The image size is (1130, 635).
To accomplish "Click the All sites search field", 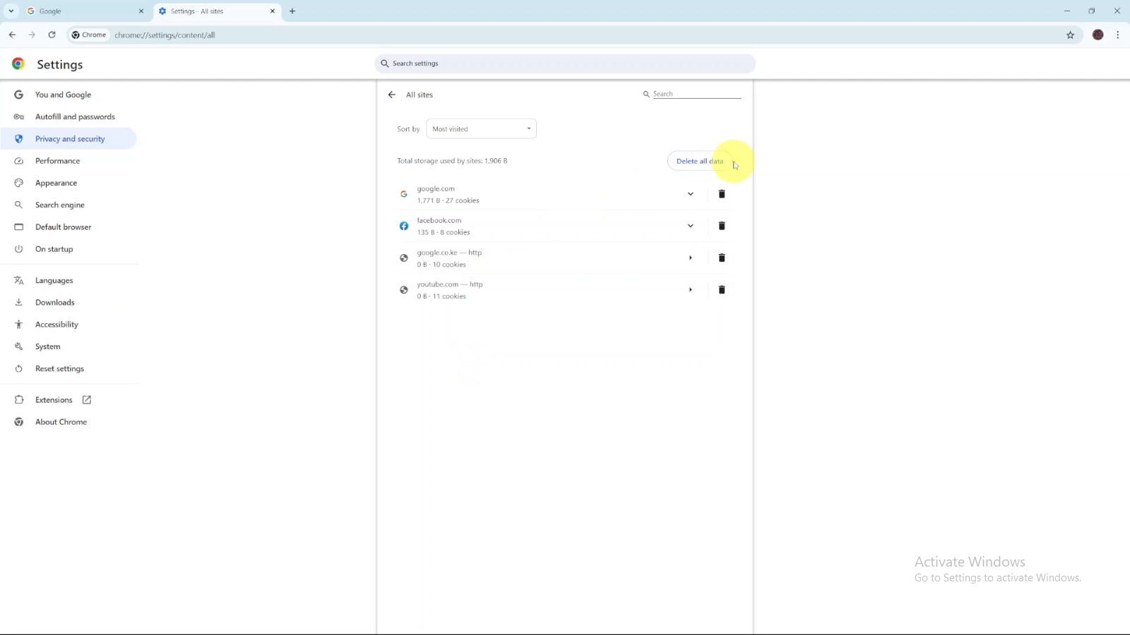I will coord(696,94).
